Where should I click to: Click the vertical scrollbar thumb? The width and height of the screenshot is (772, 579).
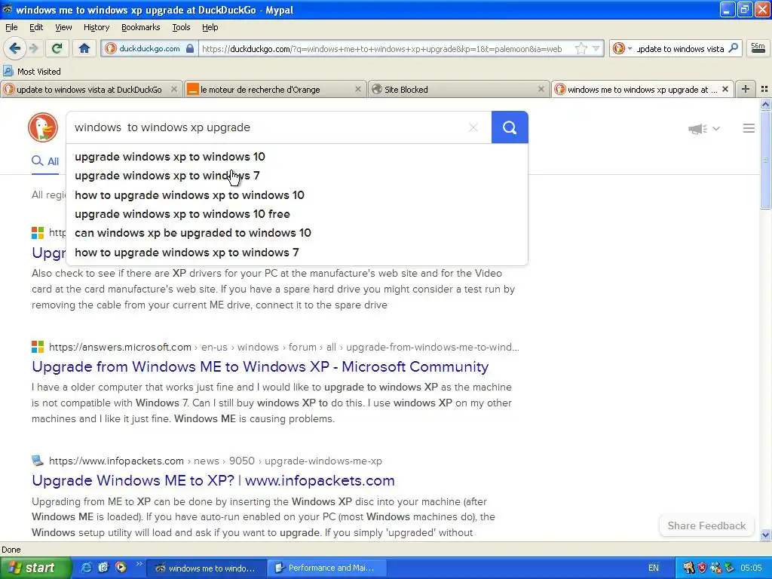coord(765,160)
